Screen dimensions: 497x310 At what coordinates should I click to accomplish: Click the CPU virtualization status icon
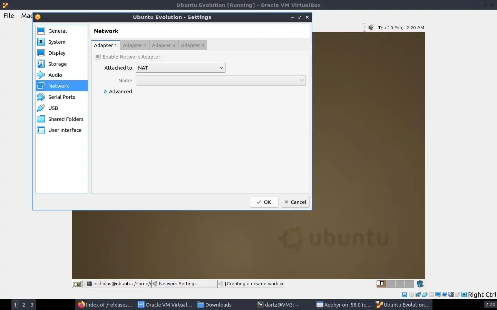[x=451, y=294]
